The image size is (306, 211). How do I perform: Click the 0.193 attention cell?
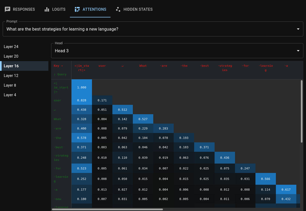[184, 138]
